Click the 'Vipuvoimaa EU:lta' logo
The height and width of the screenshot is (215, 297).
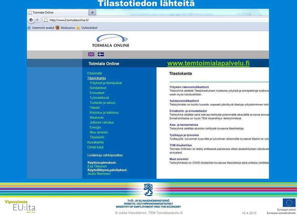pyautogui.click(x=20, y=206)
